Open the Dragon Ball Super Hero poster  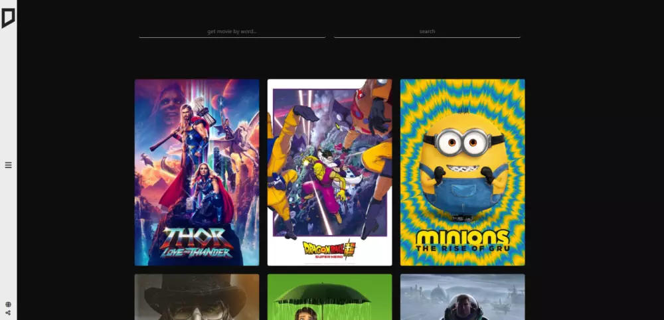click(329, 172)
